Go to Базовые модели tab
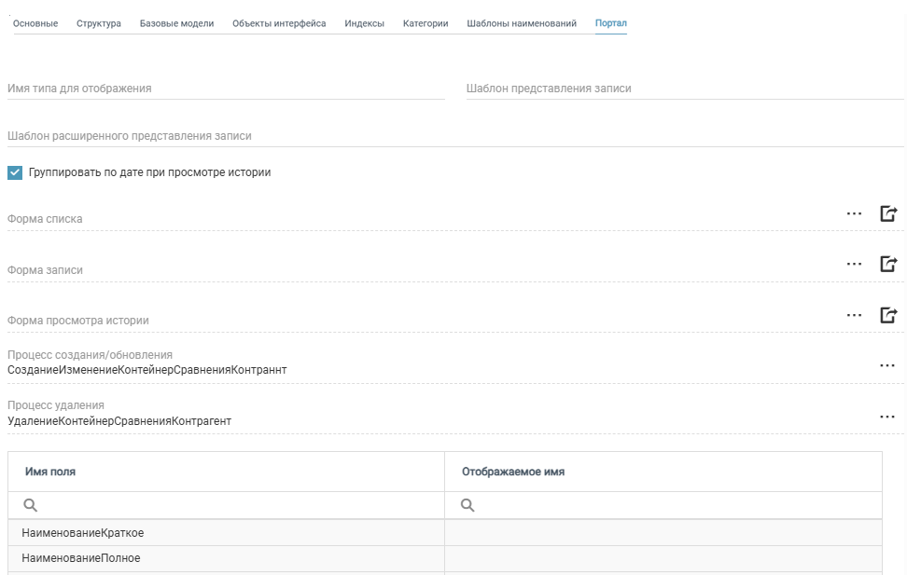 176,23
